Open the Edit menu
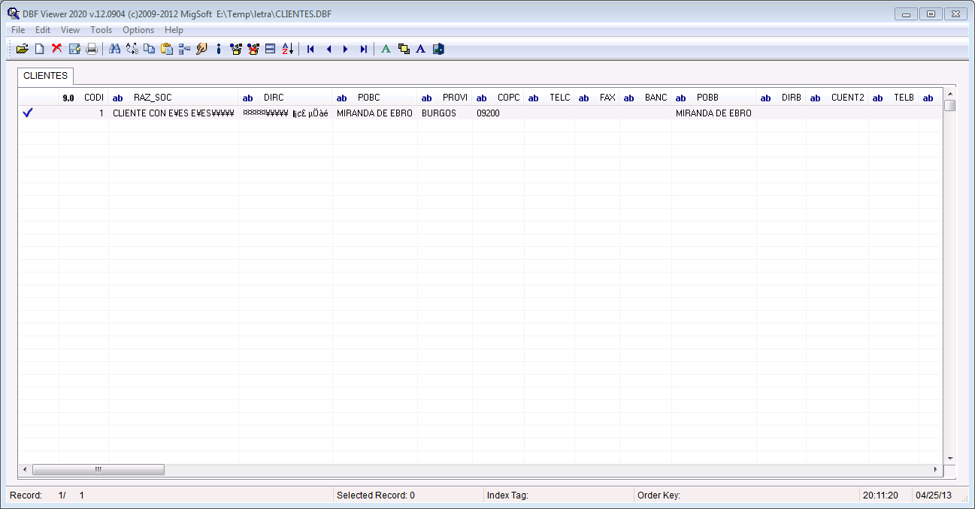The image size is (975, 509). [43, 30]
